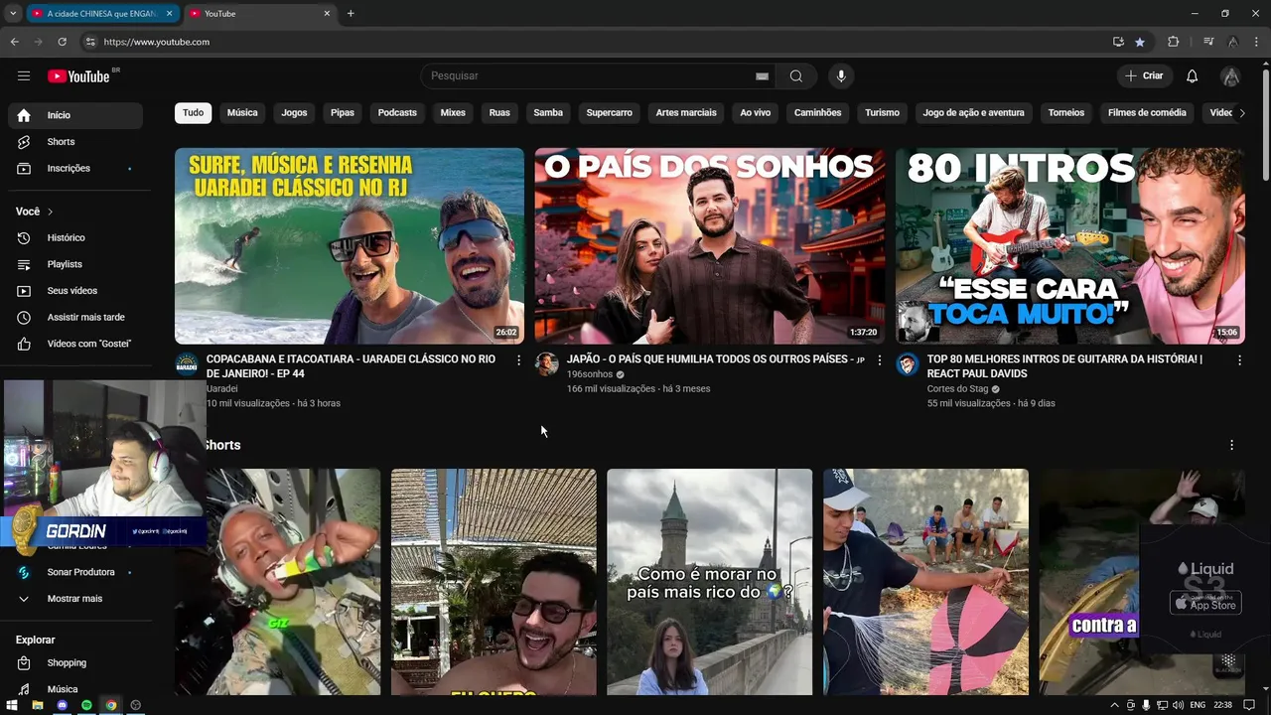Open the Chrome three-dot menu
This screenshot has width=1271, height=715.
pos(1256,42)
